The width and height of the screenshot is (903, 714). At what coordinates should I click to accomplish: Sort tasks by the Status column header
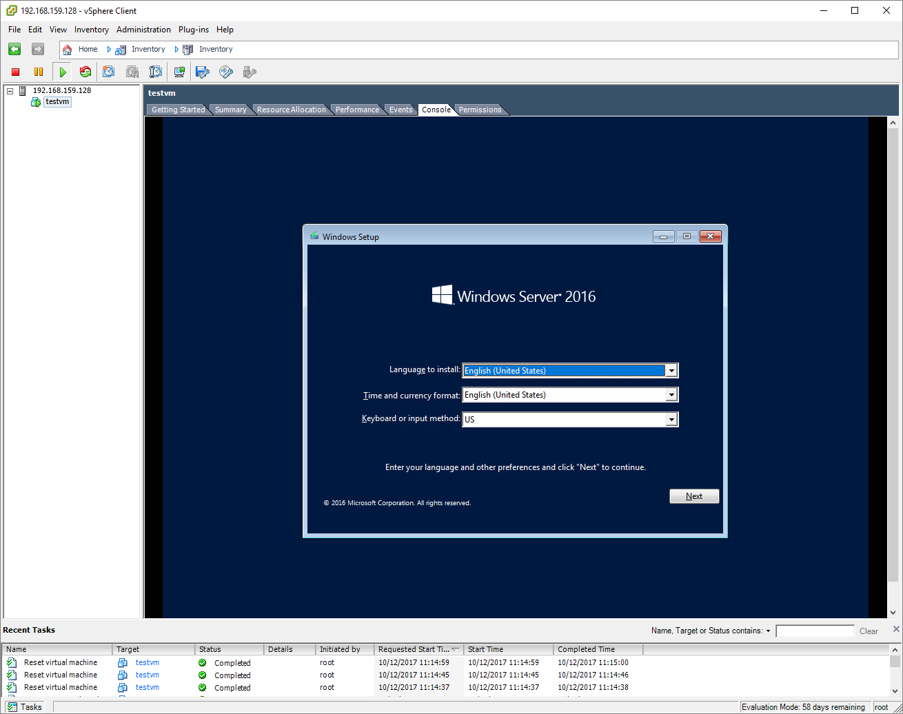[230, 649]
